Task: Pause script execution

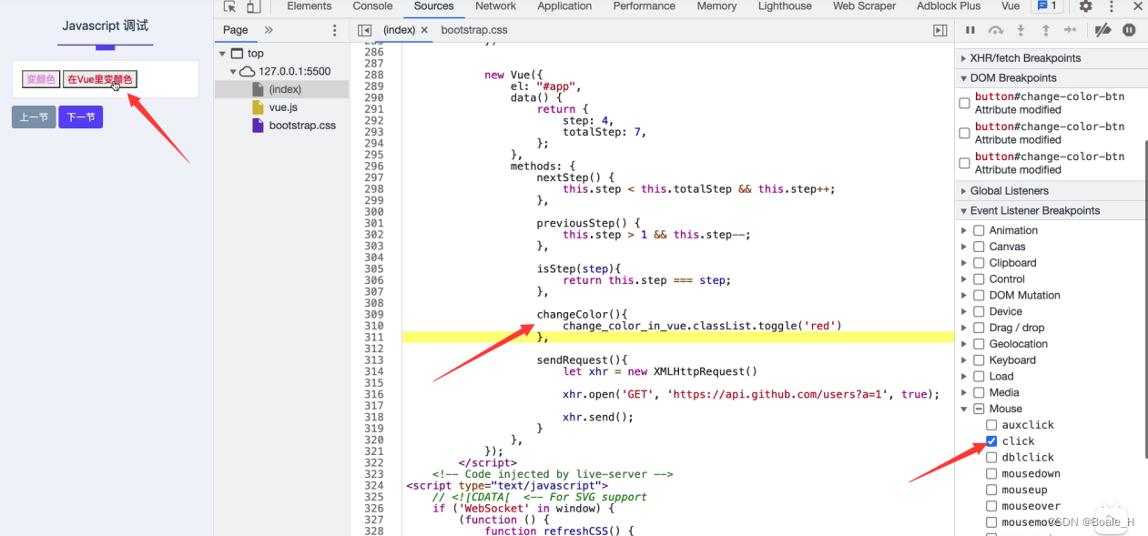Action: 970,30
